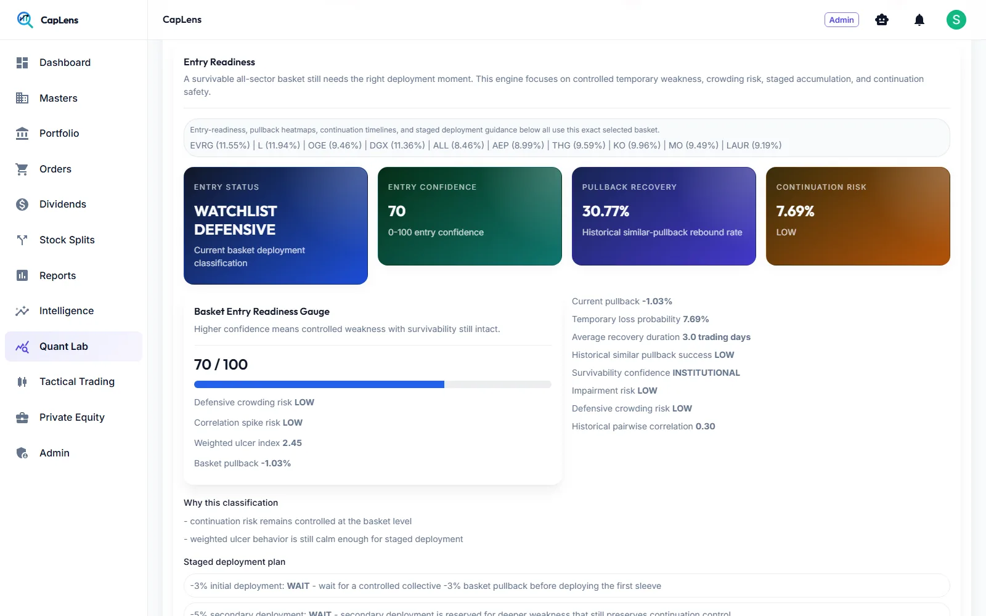Click the Dashboard grid icon
986x616 pixels.
click(22, 63)
